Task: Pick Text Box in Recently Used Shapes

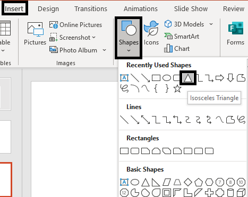Action: click(x=124, y=78)
